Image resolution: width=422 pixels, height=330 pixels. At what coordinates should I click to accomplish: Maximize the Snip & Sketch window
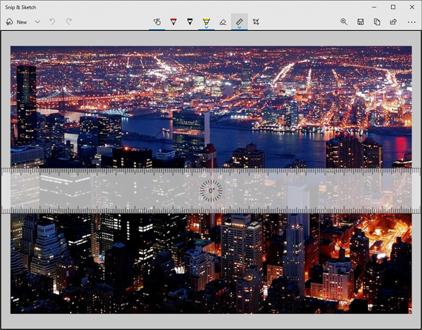pyautogui.click(x=393, y=7)
